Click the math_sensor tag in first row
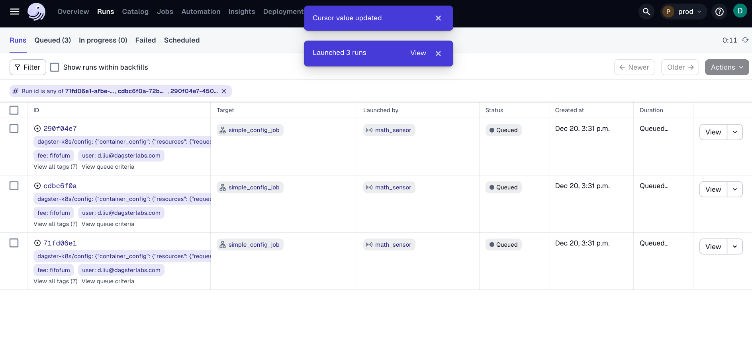Screen dimensions: 752x339 click(x=389, y=130)
